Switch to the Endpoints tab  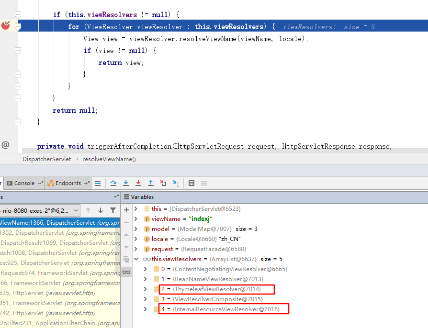click(68, 183)
